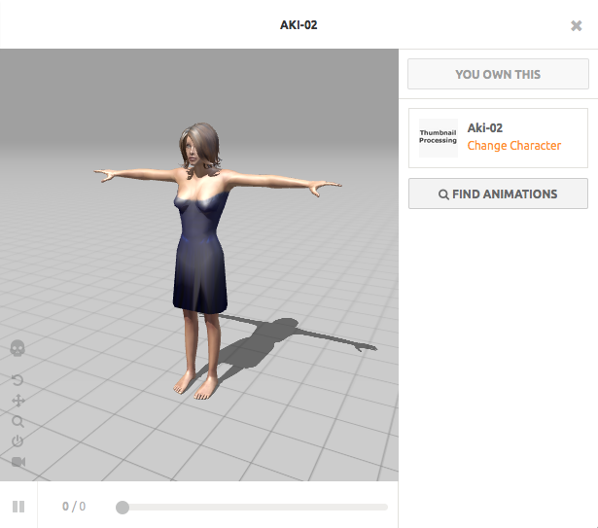Image resolution: width=598 pixels, height=528 pixels.
Task: Select the pan move arrows icon
Action: (x=18, y=401)
